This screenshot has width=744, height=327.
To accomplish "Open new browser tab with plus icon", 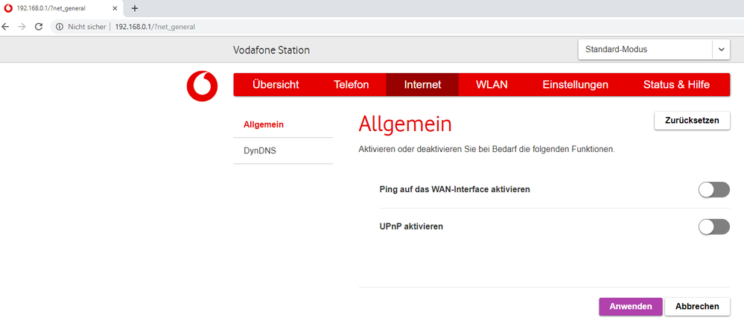I will 135,8.
